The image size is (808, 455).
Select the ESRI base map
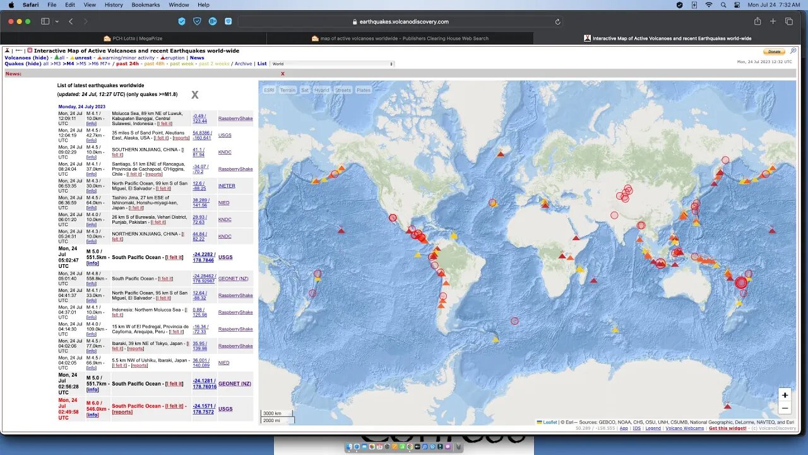pos(269,90)
